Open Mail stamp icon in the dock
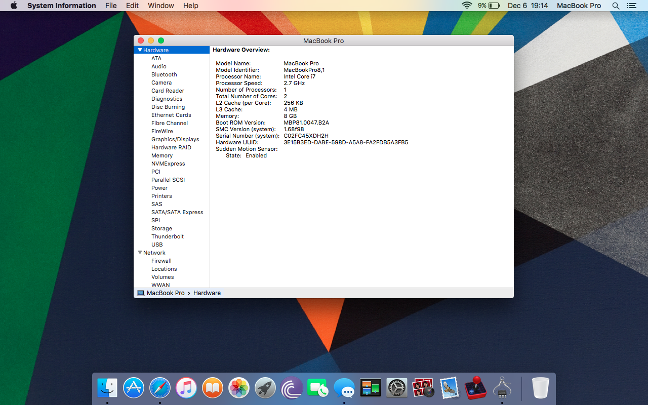 coord(450,388)
